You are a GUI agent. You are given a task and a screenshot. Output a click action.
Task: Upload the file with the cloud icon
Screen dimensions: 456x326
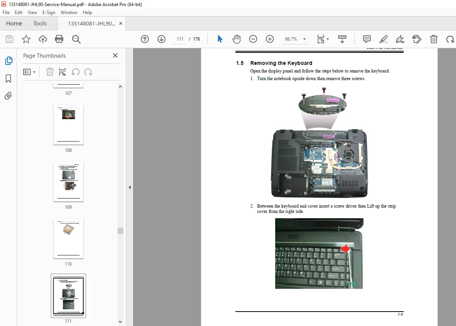pyautogui.click(x=43, y=39)
